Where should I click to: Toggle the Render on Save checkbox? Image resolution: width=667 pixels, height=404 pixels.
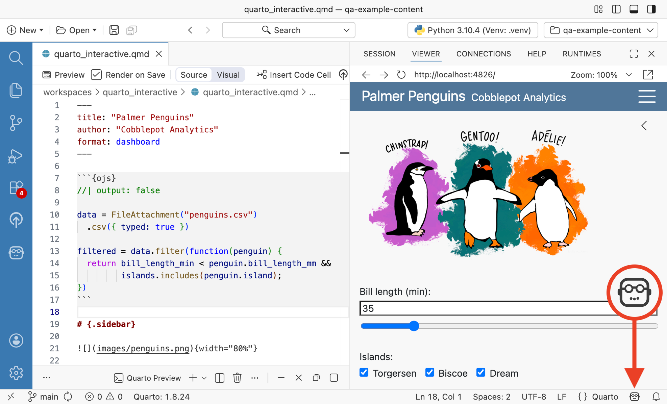coord(96,75)
